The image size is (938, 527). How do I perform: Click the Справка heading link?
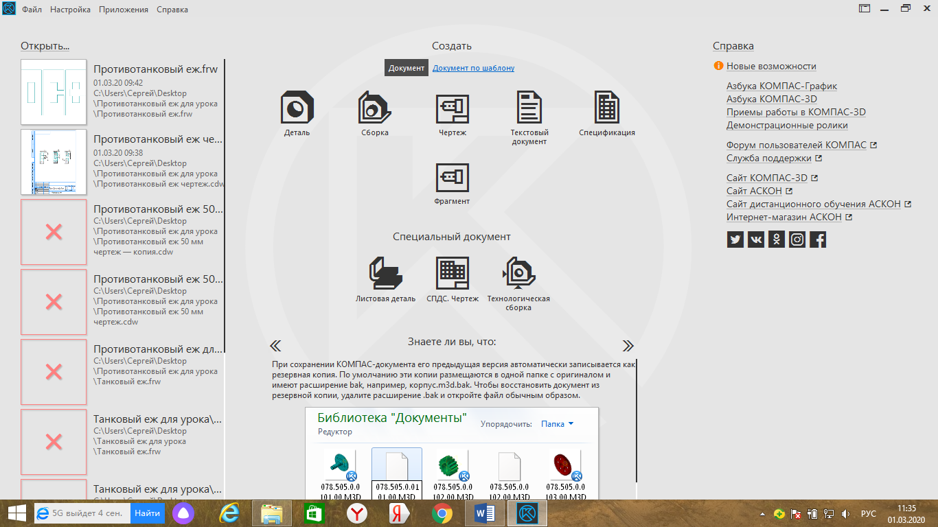[x=733, y=46]
